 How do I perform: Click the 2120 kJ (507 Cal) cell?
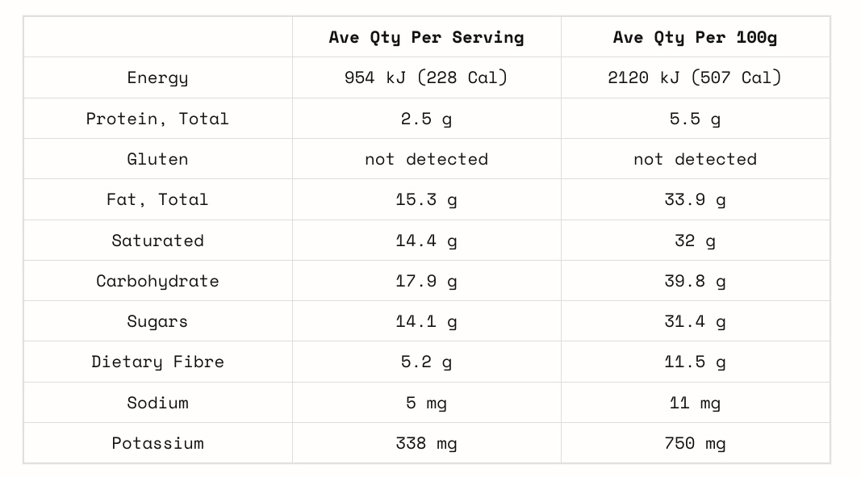coord(695,77)
